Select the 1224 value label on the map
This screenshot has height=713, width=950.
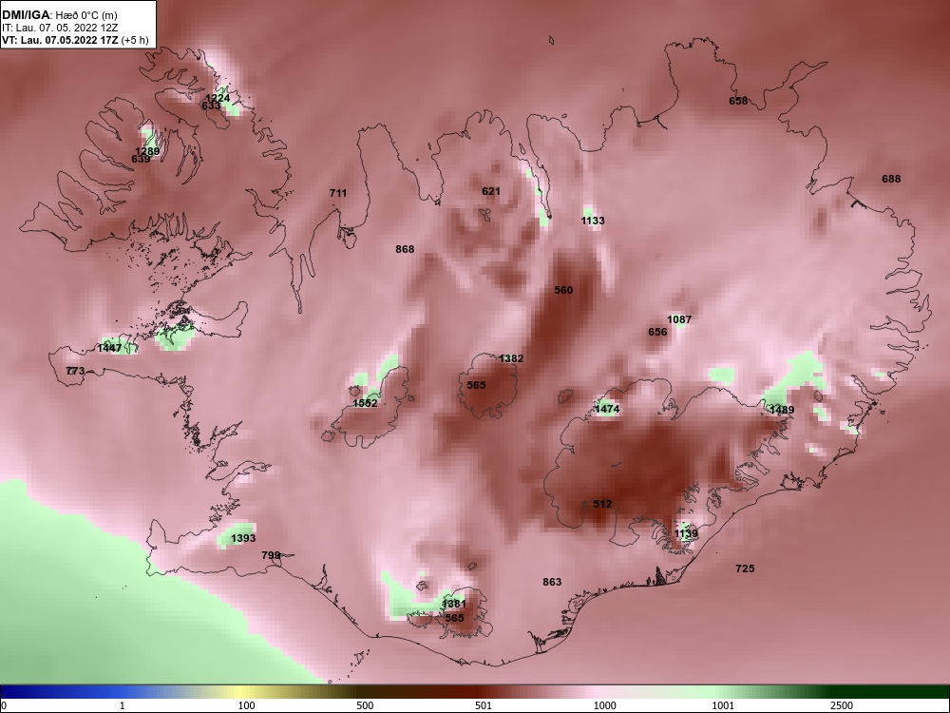(218, 98)
